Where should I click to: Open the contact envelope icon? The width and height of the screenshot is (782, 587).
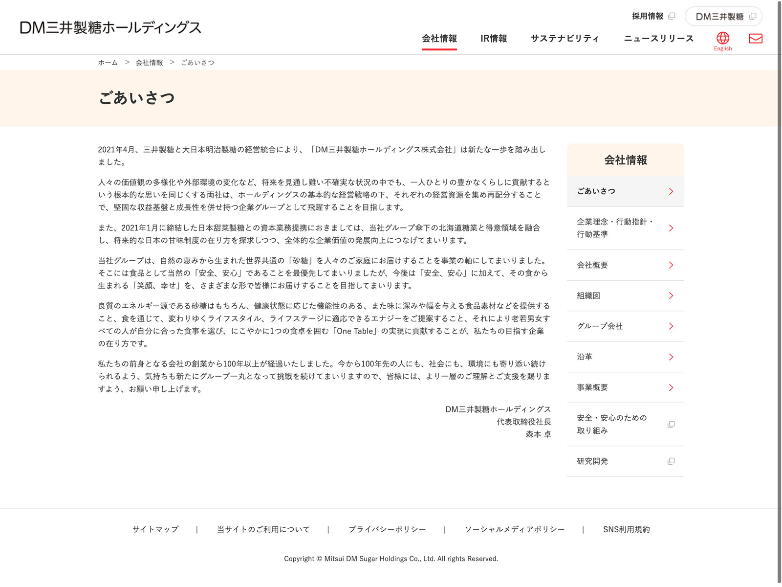pyautogui.click(x=755, y=38)
